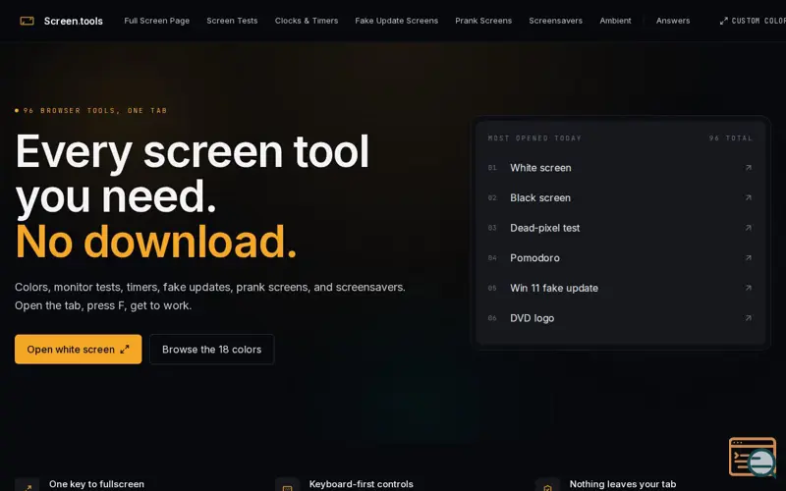Click the terminal search widget icon
This screenshot has height=491, width=786.
click(x=753, y=457)
